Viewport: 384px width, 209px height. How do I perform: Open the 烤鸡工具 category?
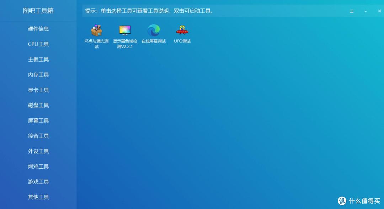pyautogui.click(x=38, y=166)
